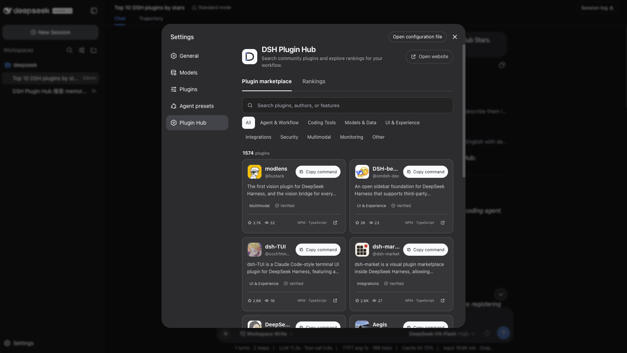Filter by UI & Experience category chip
This screenshot has width=627, height=353.
(402, 123)
